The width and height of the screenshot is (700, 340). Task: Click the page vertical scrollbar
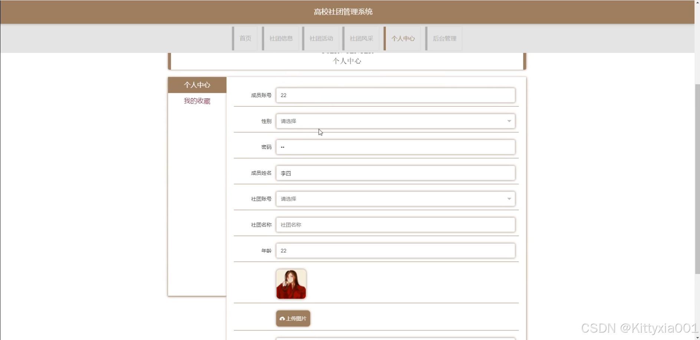pos(697,179)
